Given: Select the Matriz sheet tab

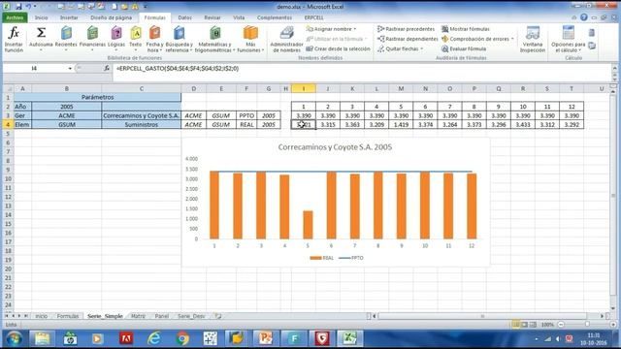Looking at the screenshot, I should tap(138, 316).
